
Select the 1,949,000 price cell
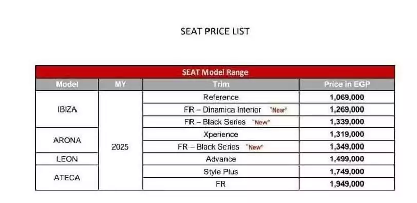tap(347, 184)
